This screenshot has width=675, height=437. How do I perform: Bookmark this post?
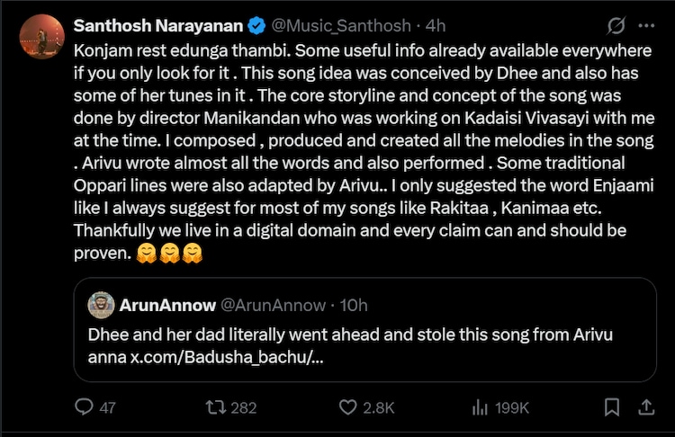pyautogui.click(x=611, y=407)
